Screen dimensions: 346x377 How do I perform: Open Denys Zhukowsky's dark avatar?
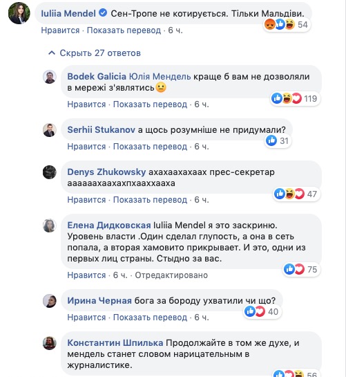coord(50,172)
